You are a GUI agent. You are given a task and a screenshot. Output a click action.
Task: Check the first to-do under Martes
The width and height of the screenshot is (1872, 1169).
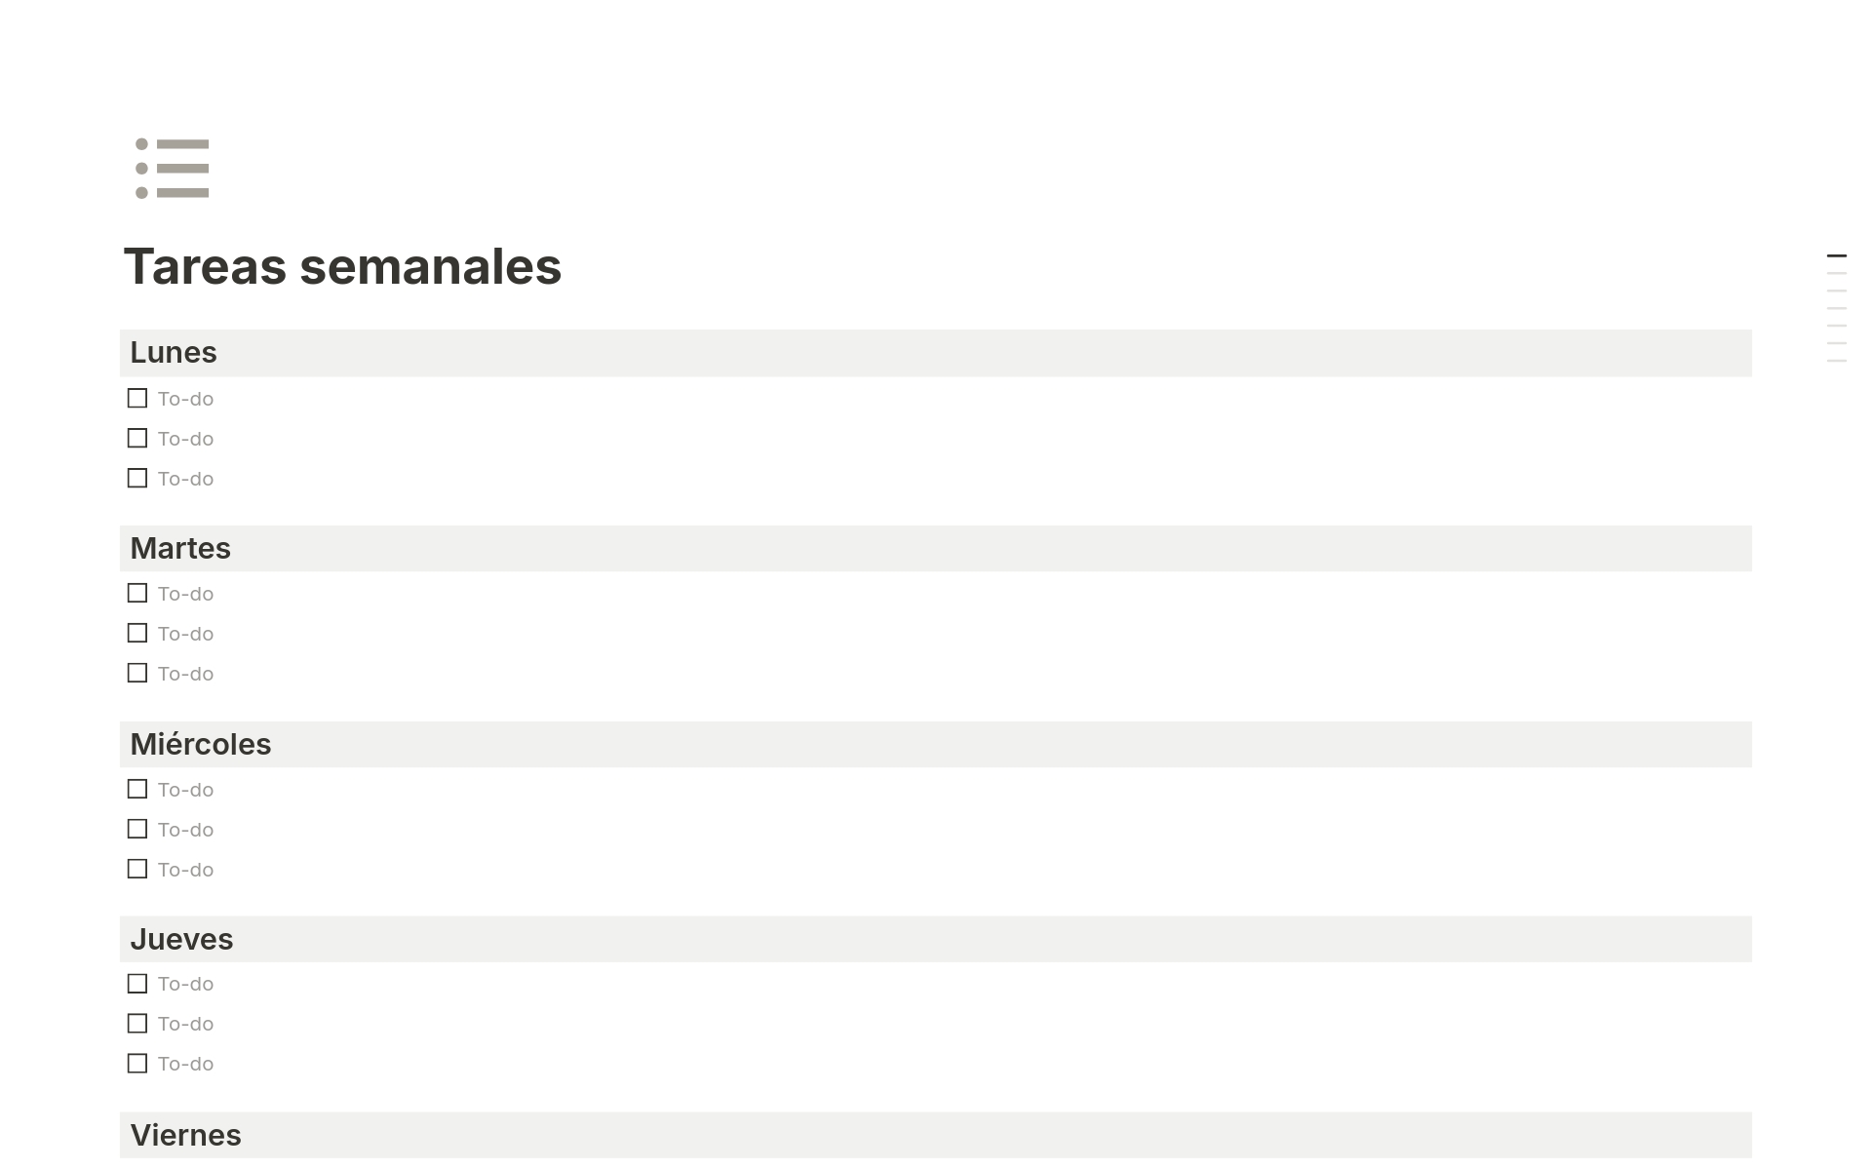point(136,593)
